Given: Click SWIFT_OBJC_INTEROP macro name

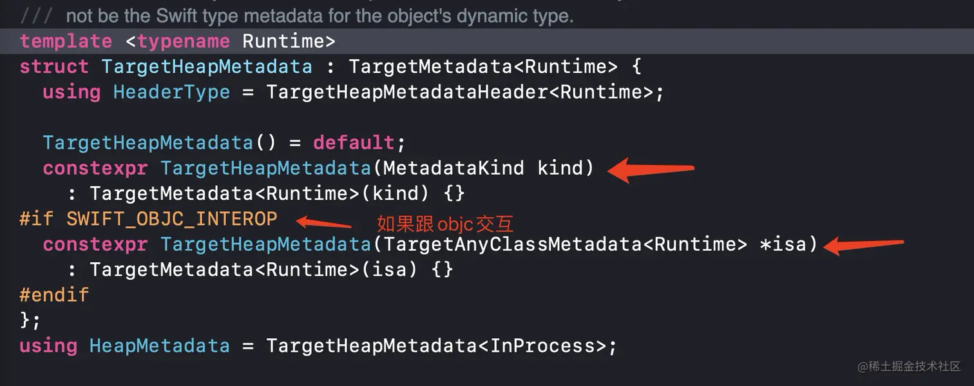Looking at the screenshot, I should (x=171, y=219).
